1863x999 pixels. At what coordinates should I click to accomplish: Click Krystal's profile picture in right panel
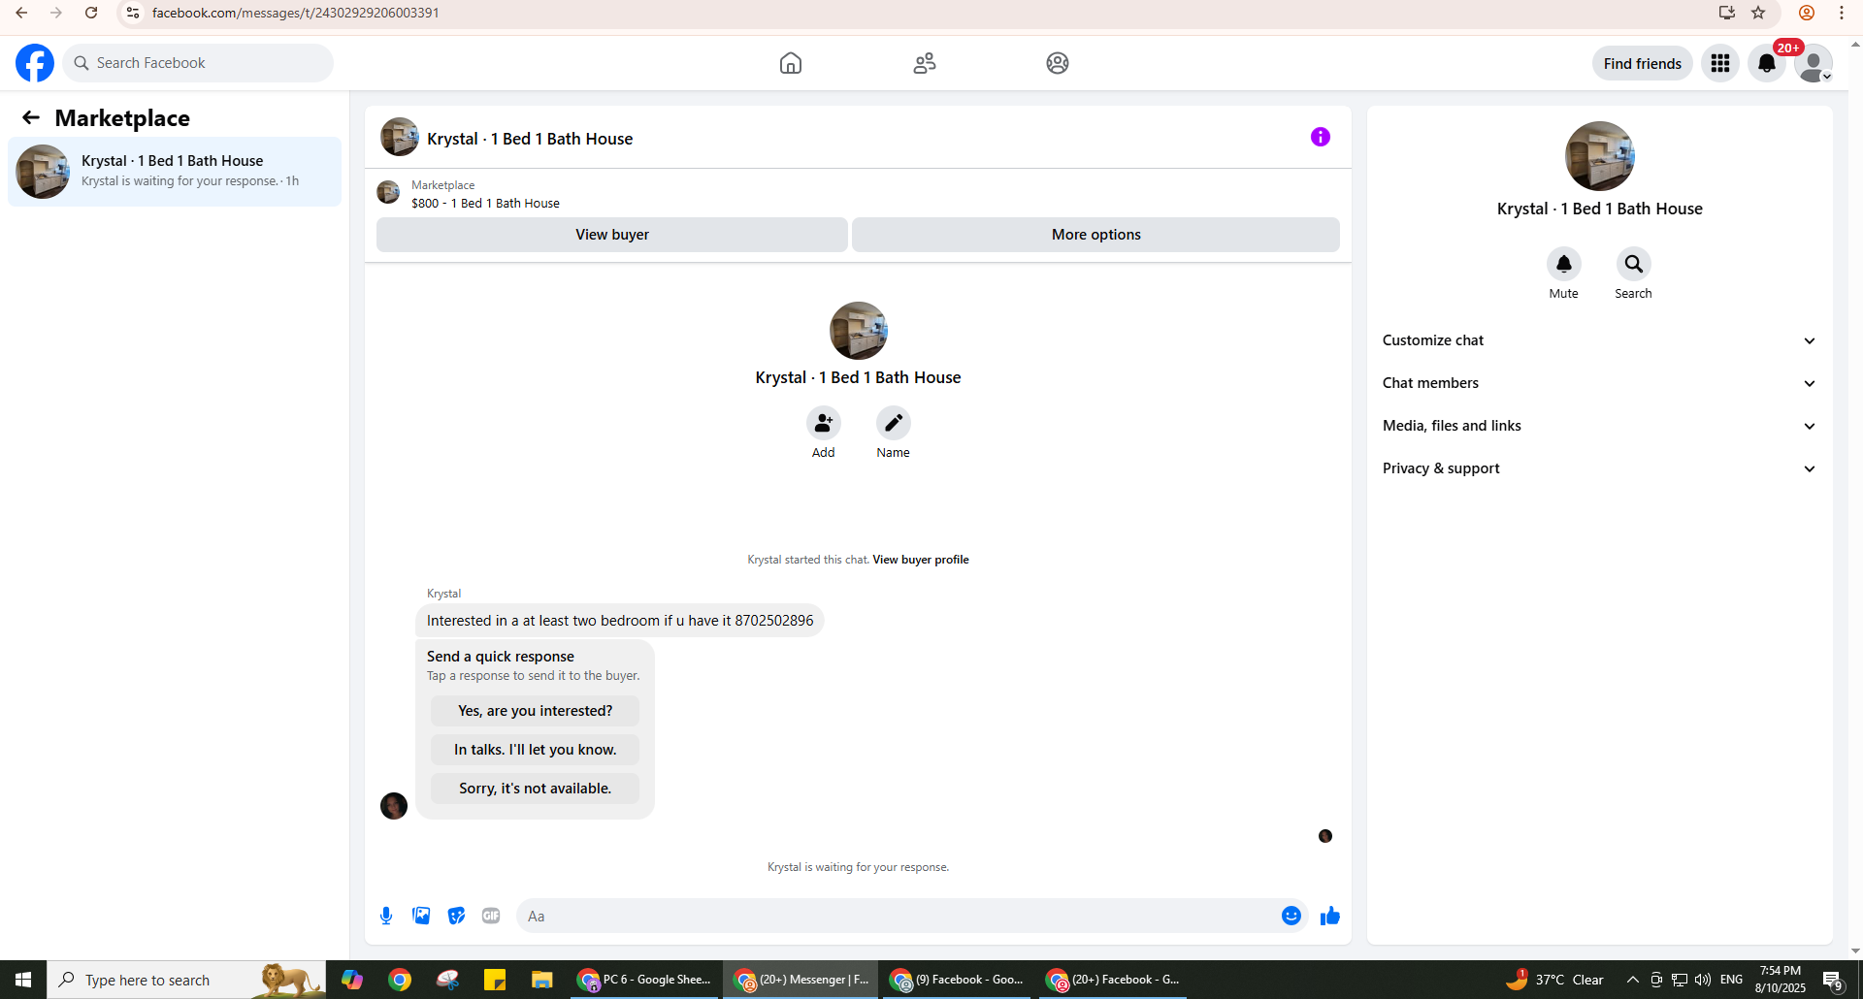pyautogui.click(x=1600, y=156)
